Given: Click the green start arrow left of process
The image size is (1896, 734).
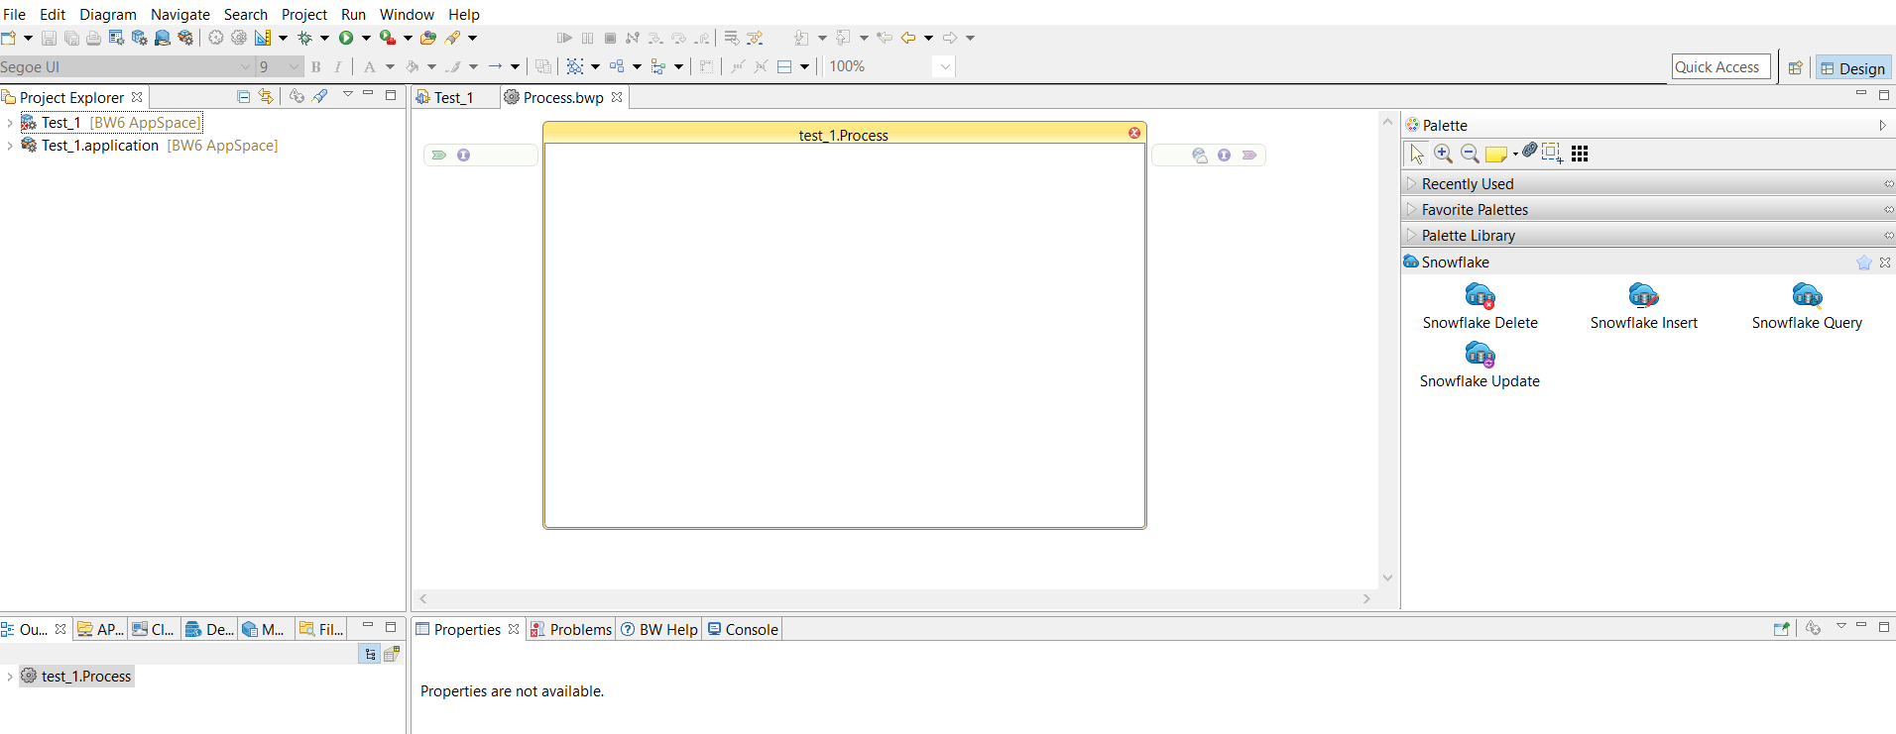Looking at the screenshot, I should click(x=439, y=156).
